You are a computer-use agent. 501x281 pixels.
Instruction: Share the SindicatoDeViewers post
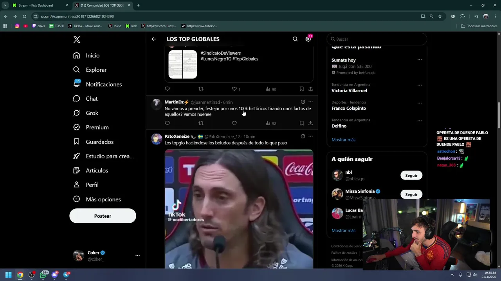coord(310,89)
